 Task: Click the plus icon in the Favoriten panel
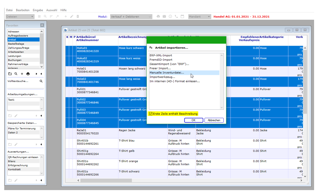point(22,74)
